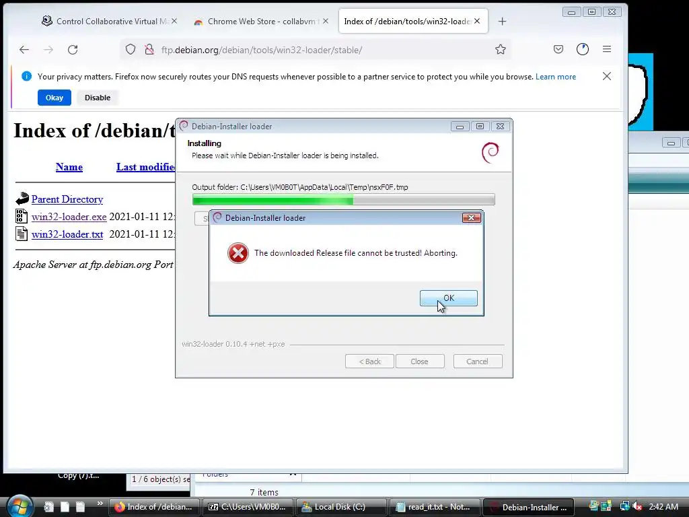Click the installer progress bar
This screenshot has width=689, height=517.
(x=343, y=199)
